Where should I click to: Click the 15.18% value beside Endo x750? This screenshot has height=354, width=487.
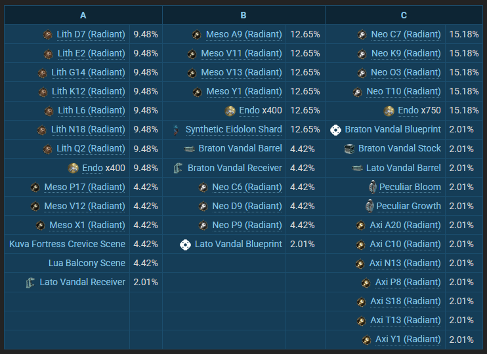[464, 111]
